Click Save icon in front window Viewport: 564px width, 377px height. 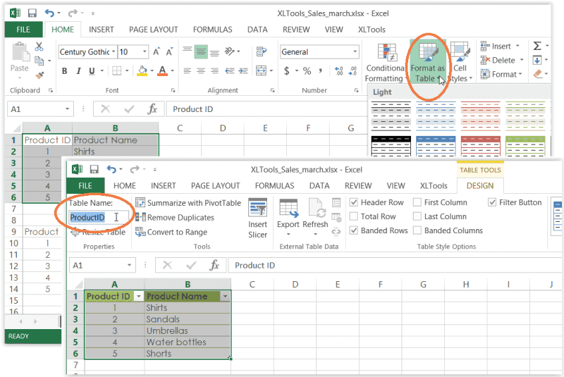94,169
